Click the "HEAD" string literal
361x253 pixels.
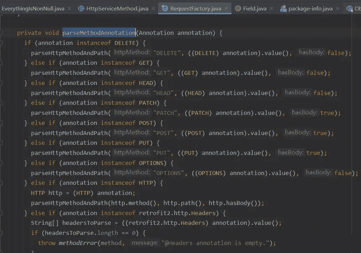[x=163, y=93]
